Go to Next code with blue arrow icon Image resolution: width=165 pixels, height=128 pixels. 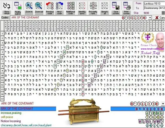pyautogui.click(x=59, y=6)
